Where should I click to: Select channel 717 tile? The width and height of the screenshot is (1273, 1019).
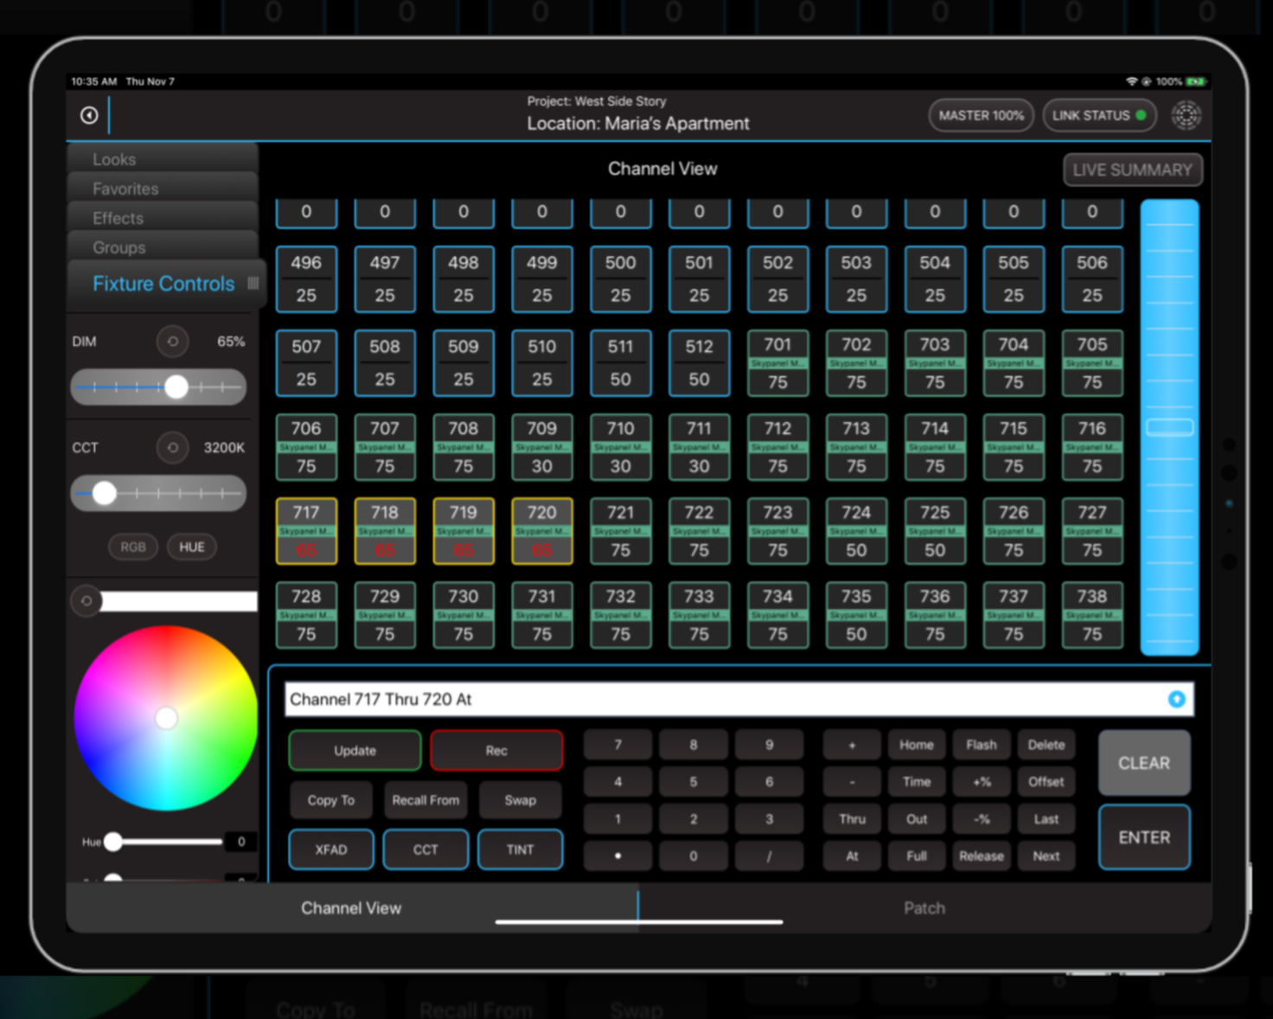click(306, 531)
